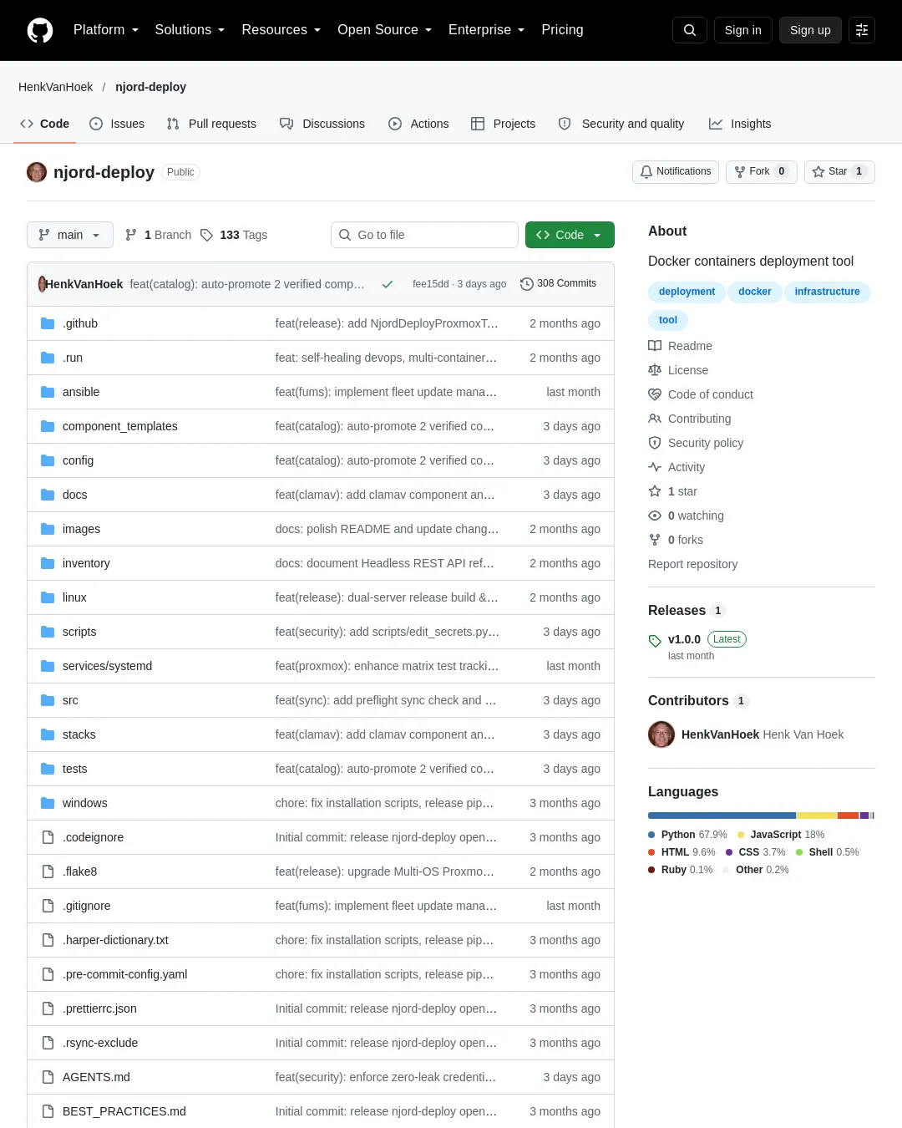Open the GitHub homepage logo

(40, 30)
